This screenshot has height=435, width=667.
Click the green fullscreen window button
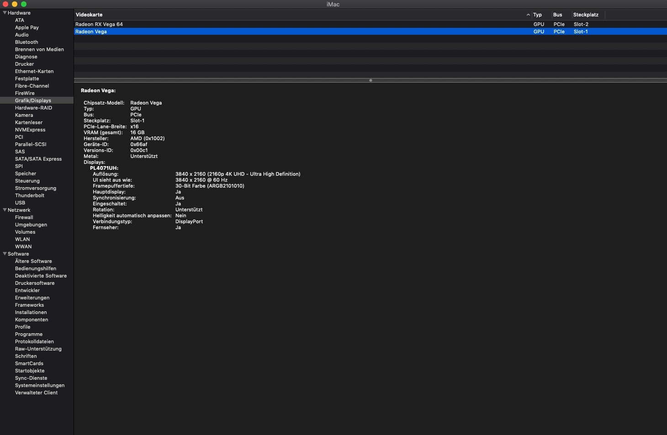click(x=24, y=4)
